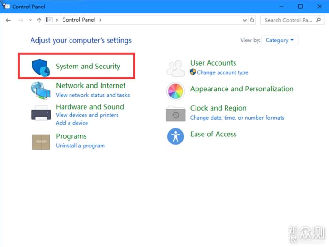
Task: Open the Clock and Region folder icon
Action: pyautogui.click(x=176, y=114)
